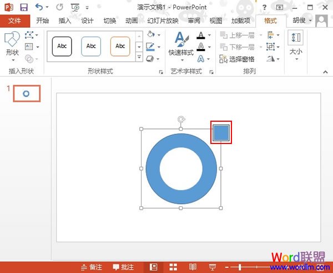The image size is (333, 273).
Task: Click the zoom slider handle
Action: (x=240, y=267)
